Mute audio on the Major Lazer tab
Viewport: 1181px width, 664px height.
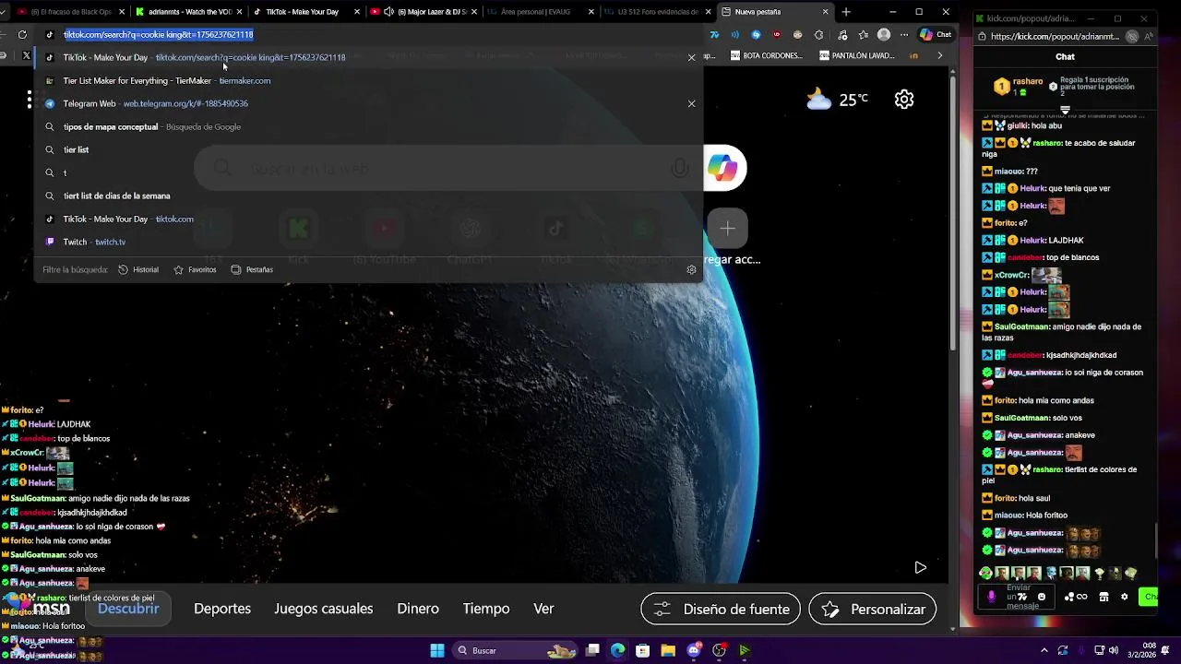click(389, 12)
